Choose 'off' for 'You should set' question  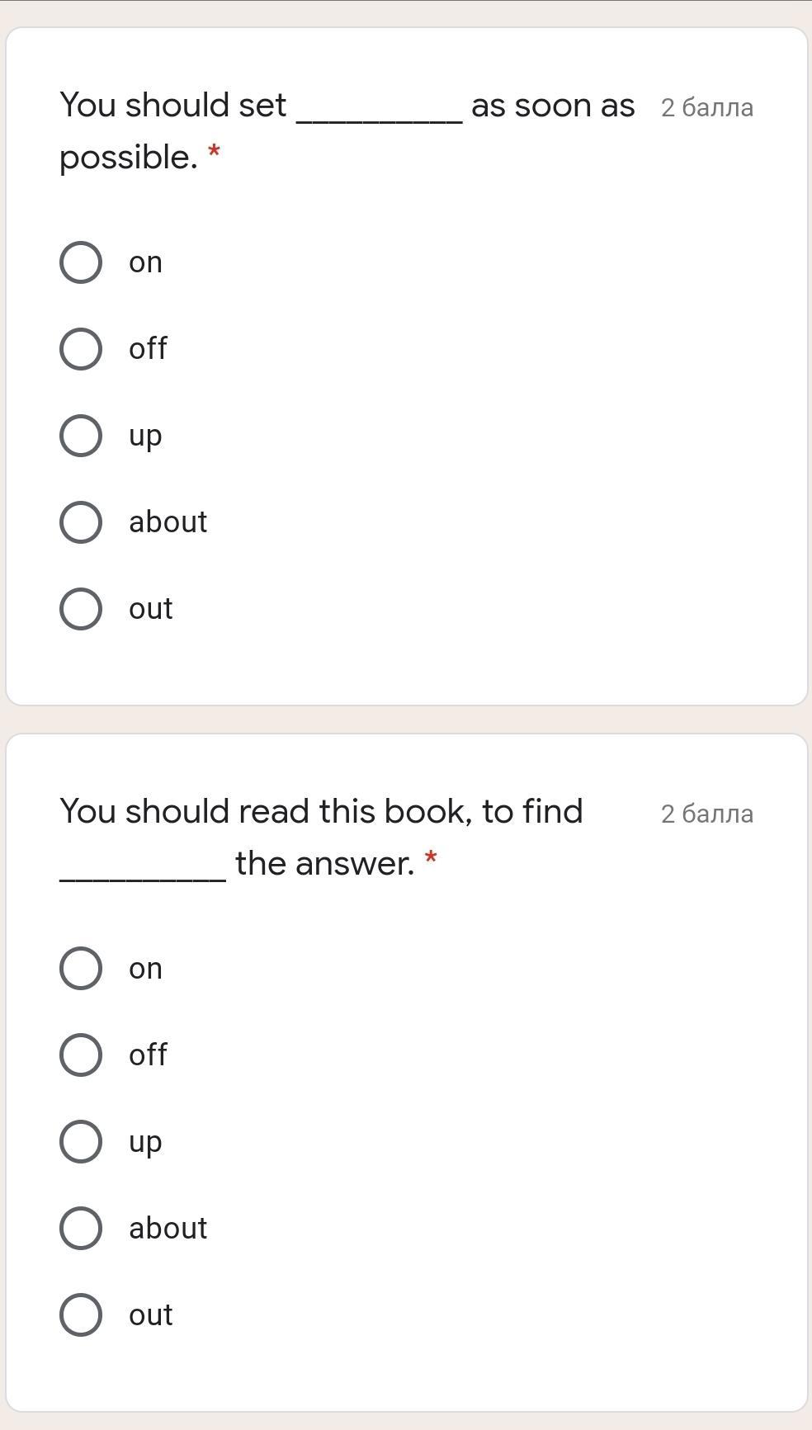click(81, 349)
